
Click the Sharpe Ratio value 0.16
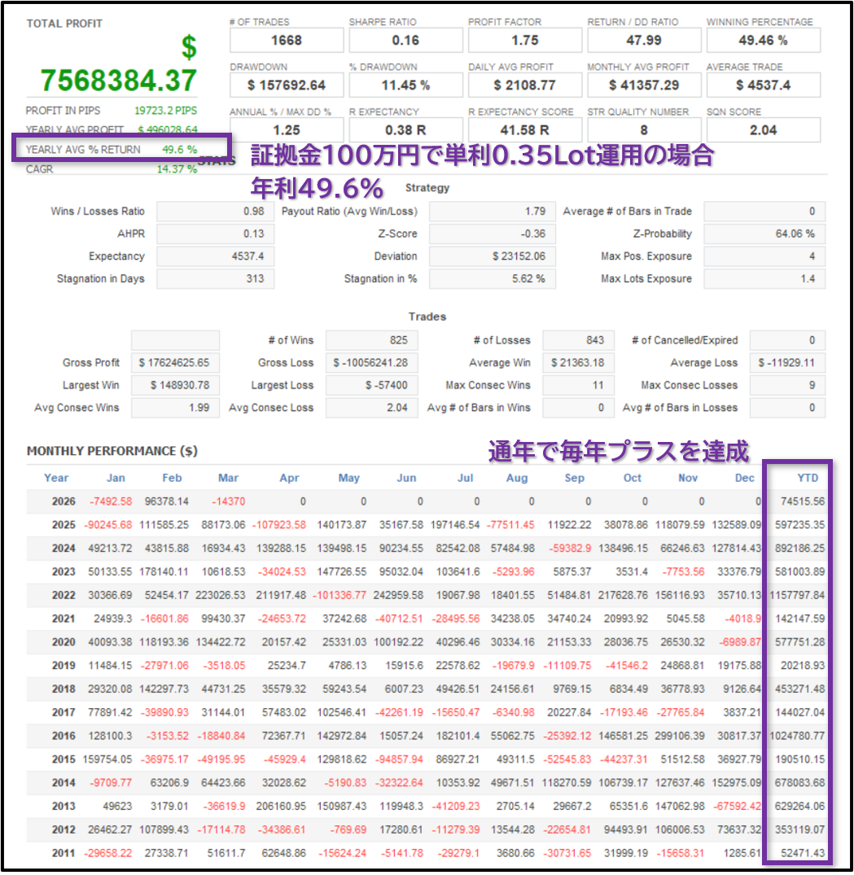tap(405, 41)
